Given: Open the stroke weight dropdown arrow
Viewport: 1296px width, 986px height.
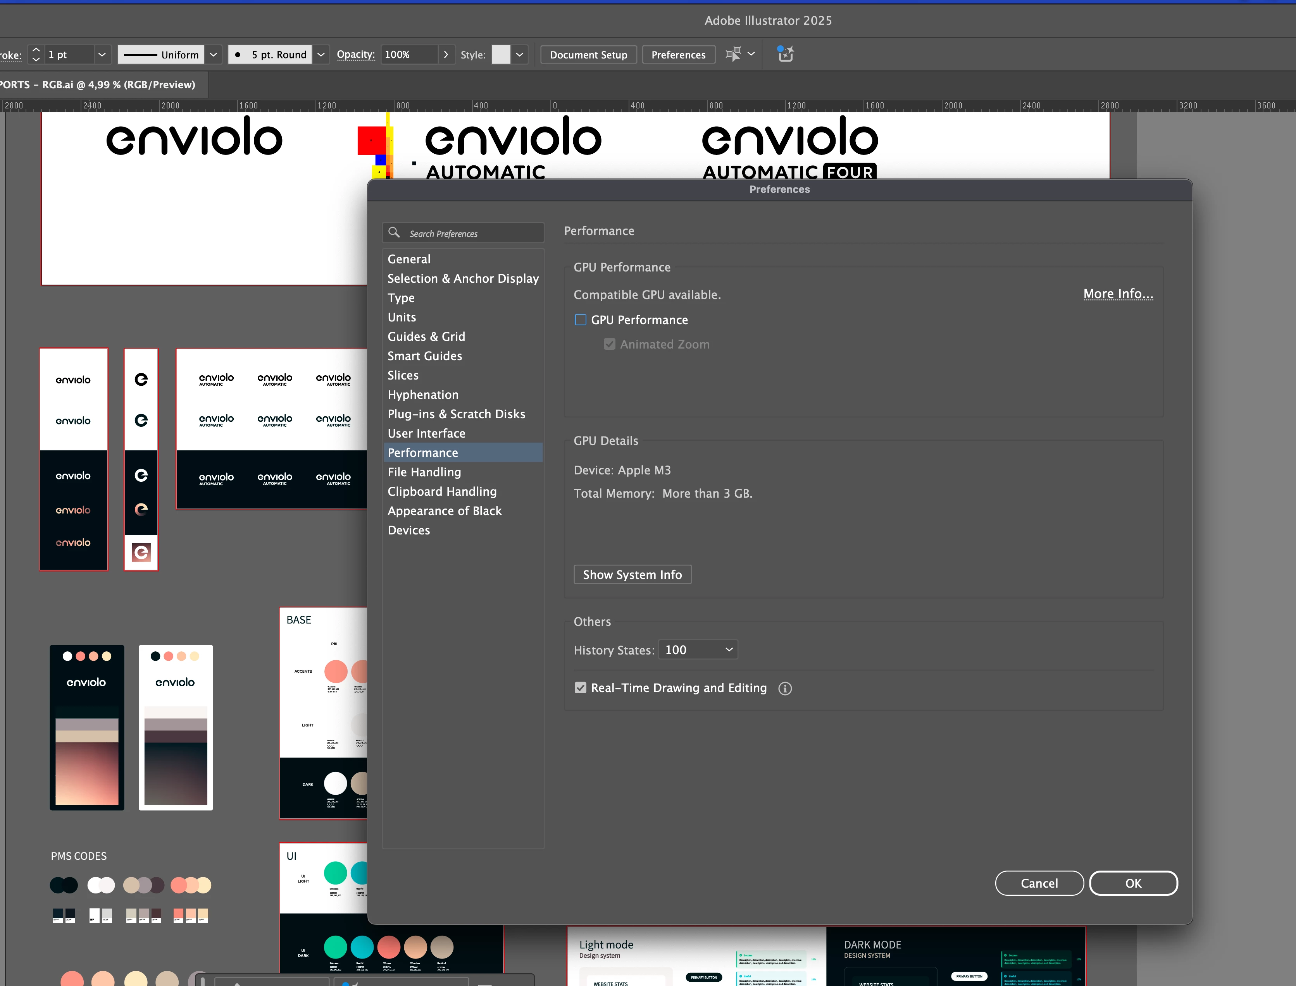Looking at the screenshot, I should (102, 55).
